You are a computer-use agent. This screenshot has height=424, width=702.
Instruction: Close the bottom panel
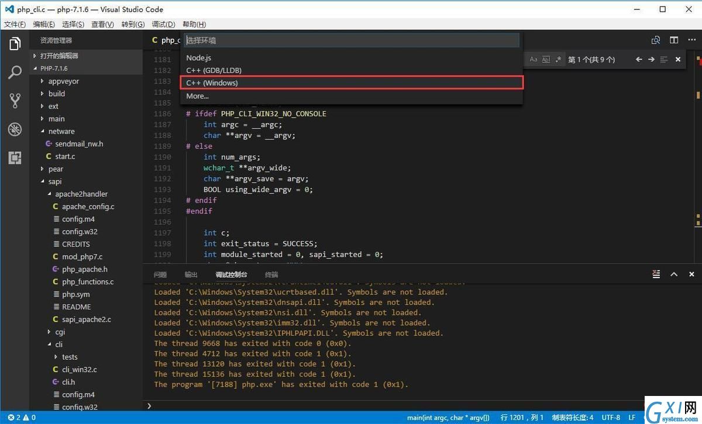[x=691, y=274]
